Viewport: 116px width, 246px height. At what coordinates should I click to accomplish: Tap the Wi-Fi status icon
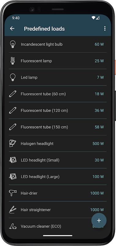(x=93, y=18)
